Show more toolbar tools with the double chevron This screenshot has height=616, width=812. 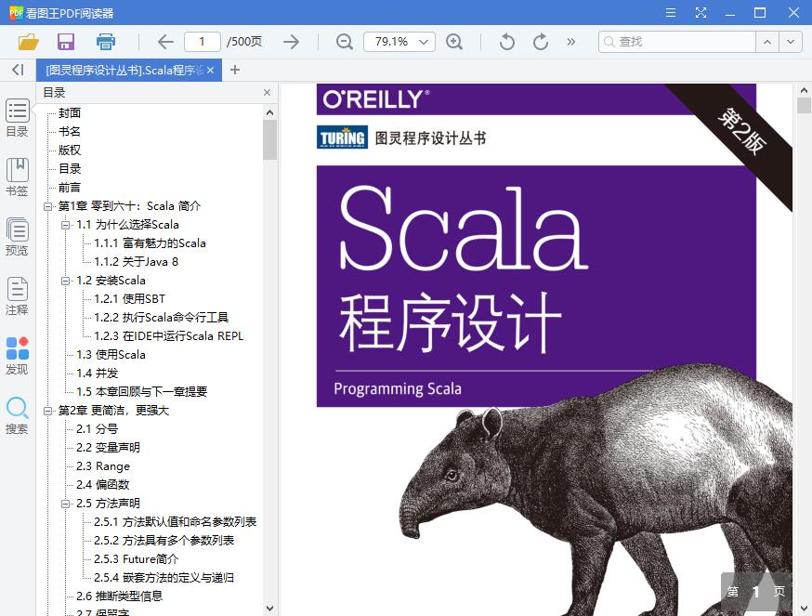(571, 42)
